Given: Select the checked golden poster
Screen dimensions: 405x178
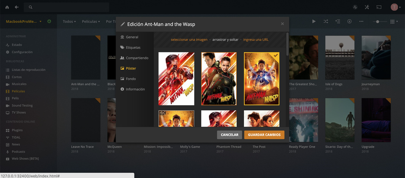Looking at the screenshot, I should (262, 79).
